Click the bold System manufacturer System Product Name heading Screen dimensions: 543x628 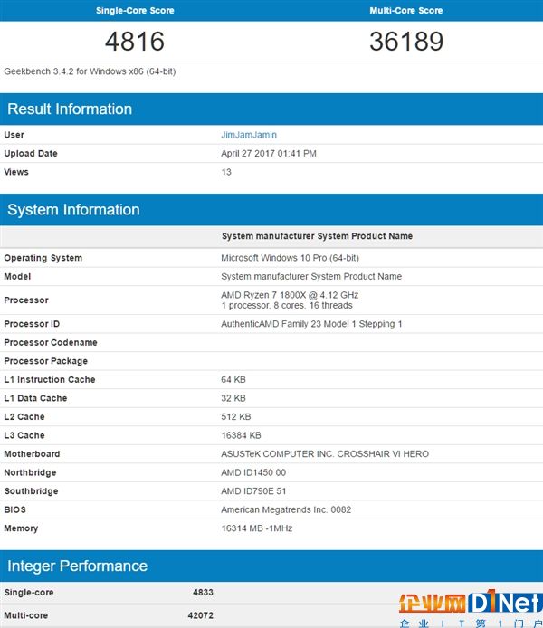click(x=317, y=236)
